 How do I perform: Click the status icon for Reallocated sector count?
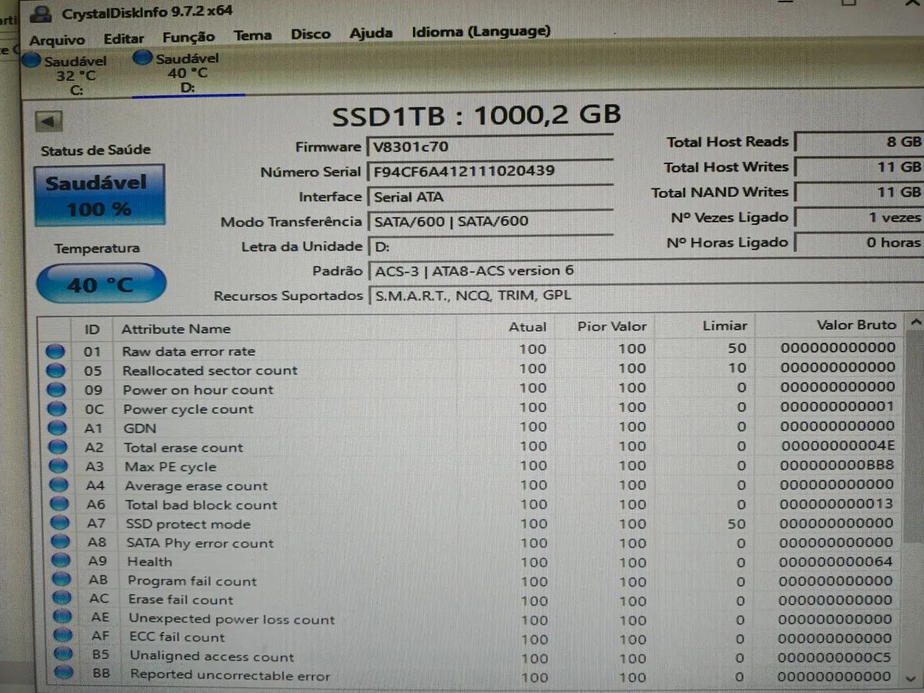click(56, 371)
